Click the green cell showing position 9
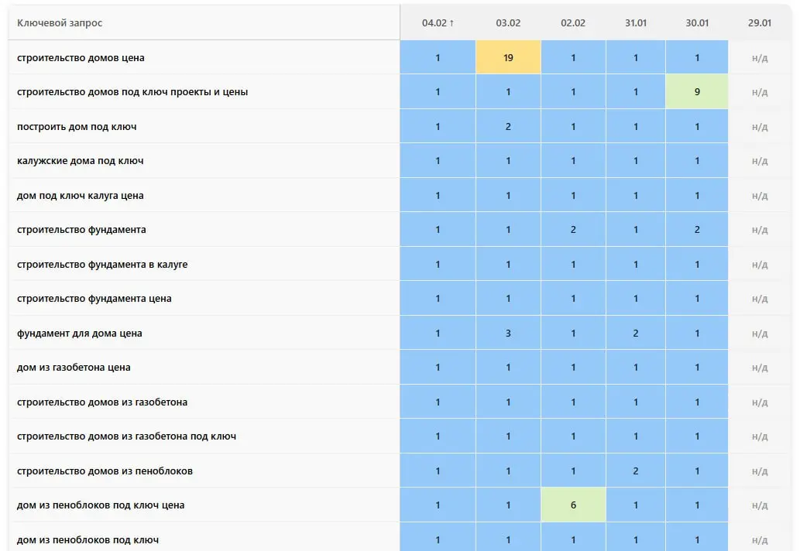 pos(697,92)
